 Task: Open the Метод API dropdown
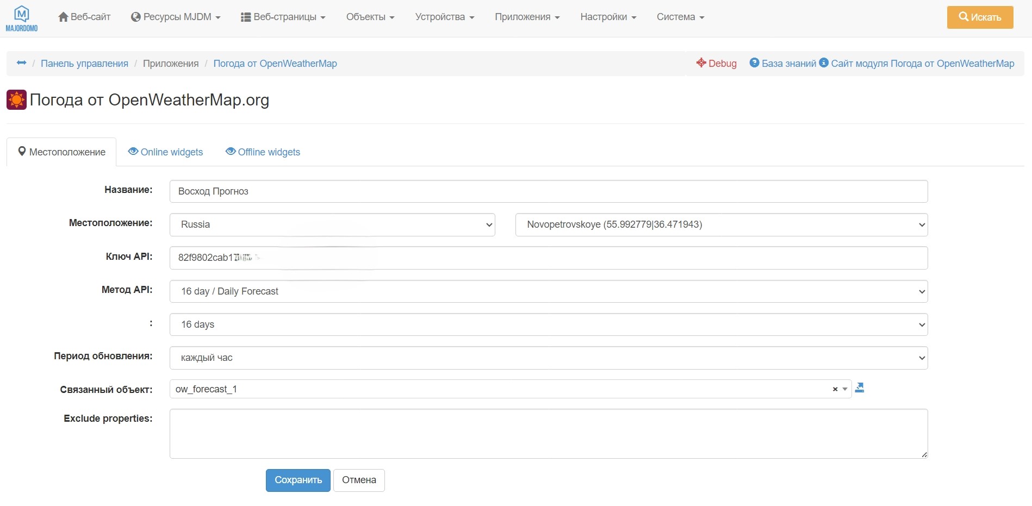[548, 291]
